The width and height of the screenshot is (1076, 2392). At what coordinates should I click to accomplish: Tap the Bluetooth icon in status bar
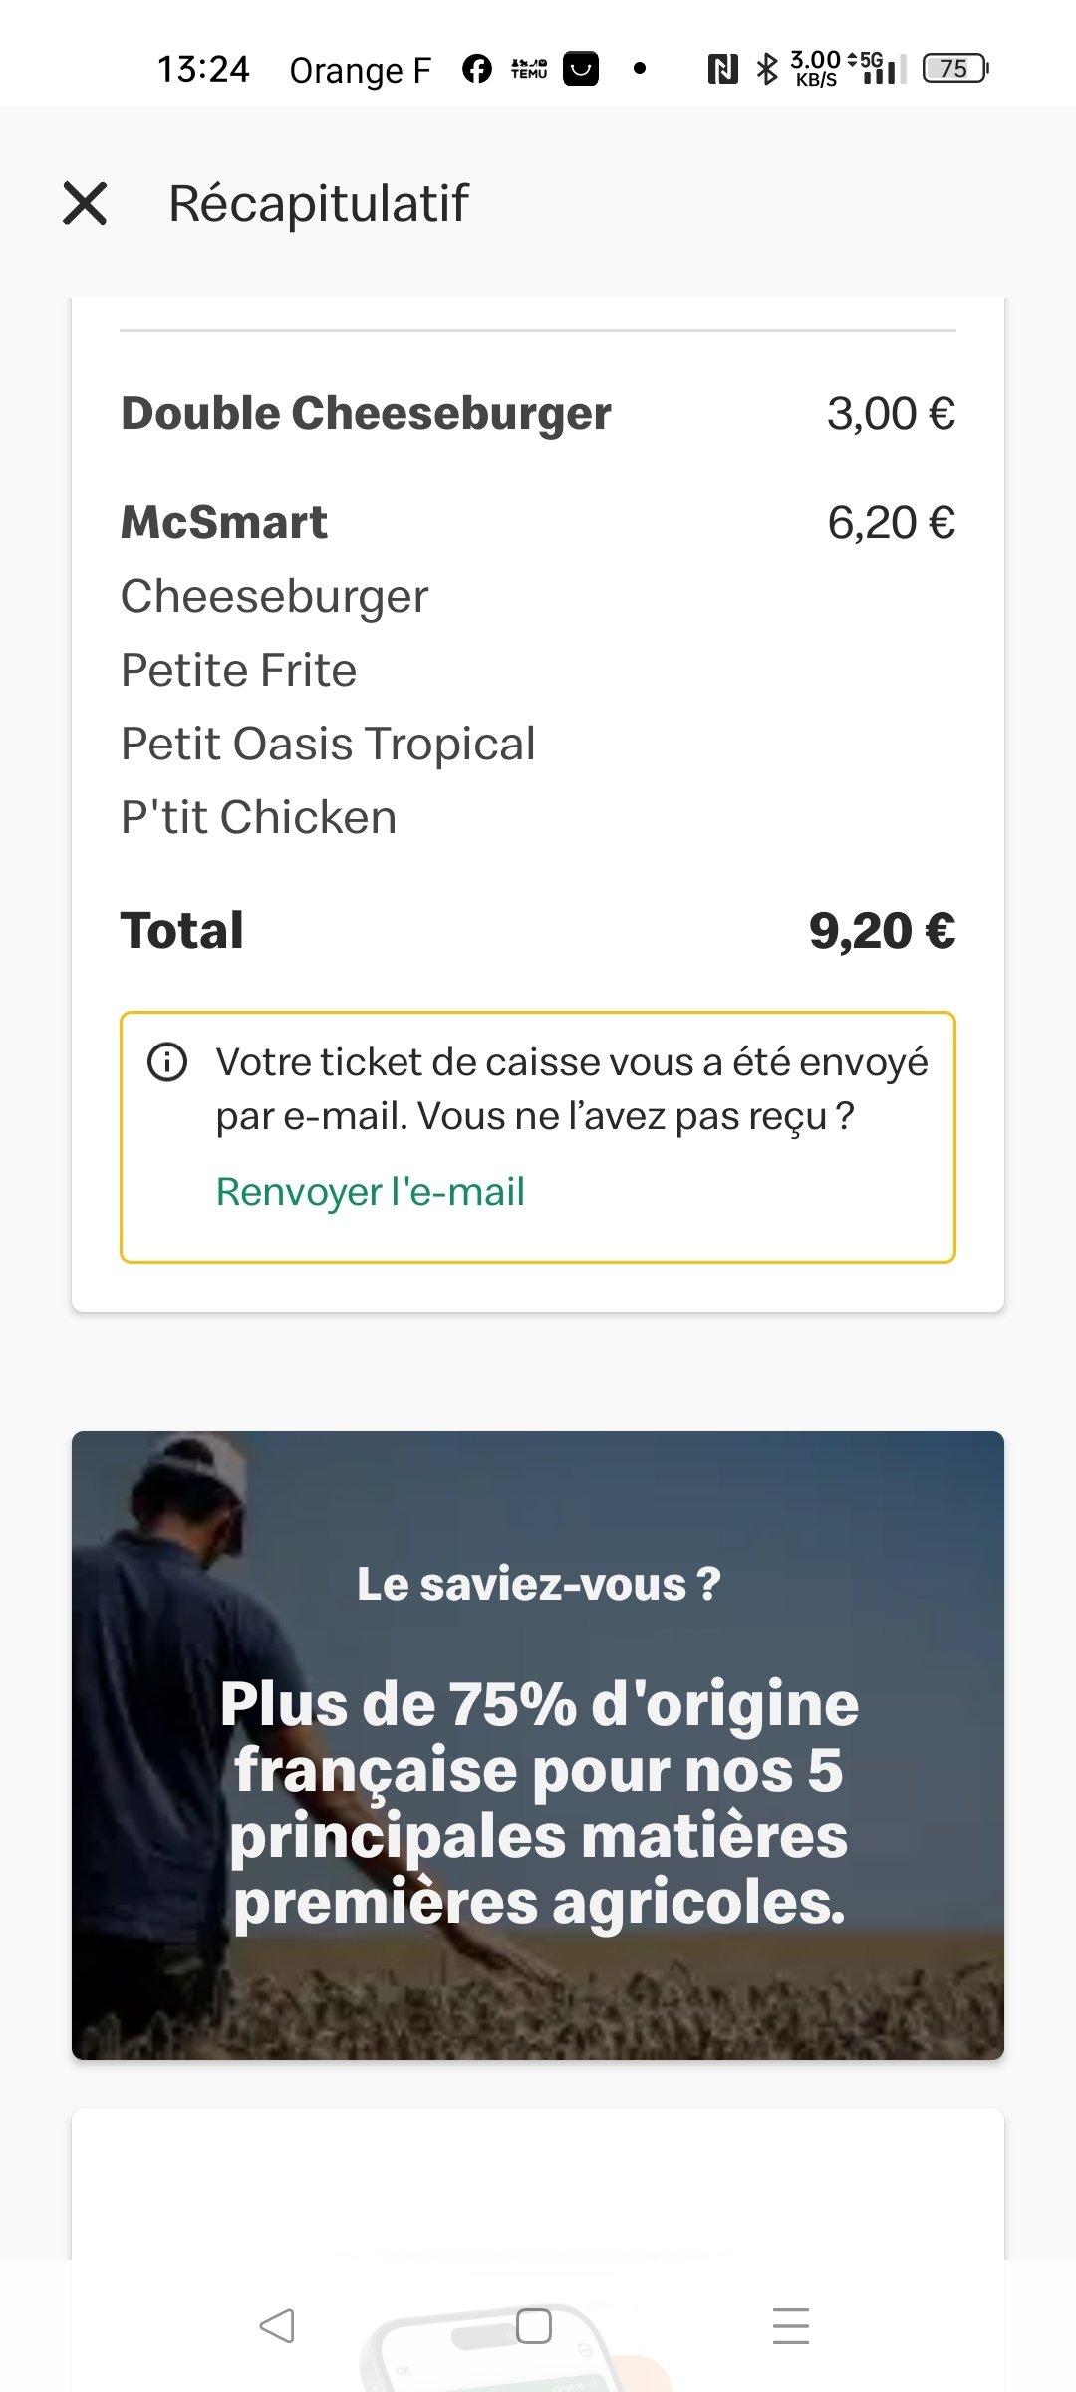[766, 69]
